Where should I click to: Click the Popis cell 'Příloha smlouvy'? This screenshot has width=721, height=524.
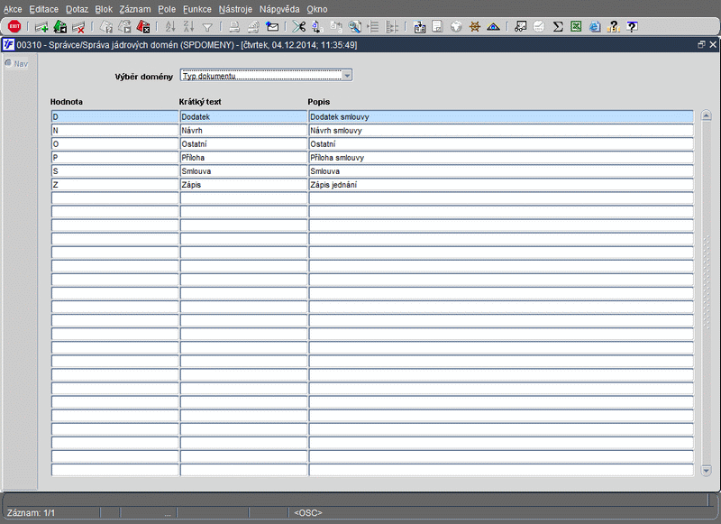pos(501,157)
